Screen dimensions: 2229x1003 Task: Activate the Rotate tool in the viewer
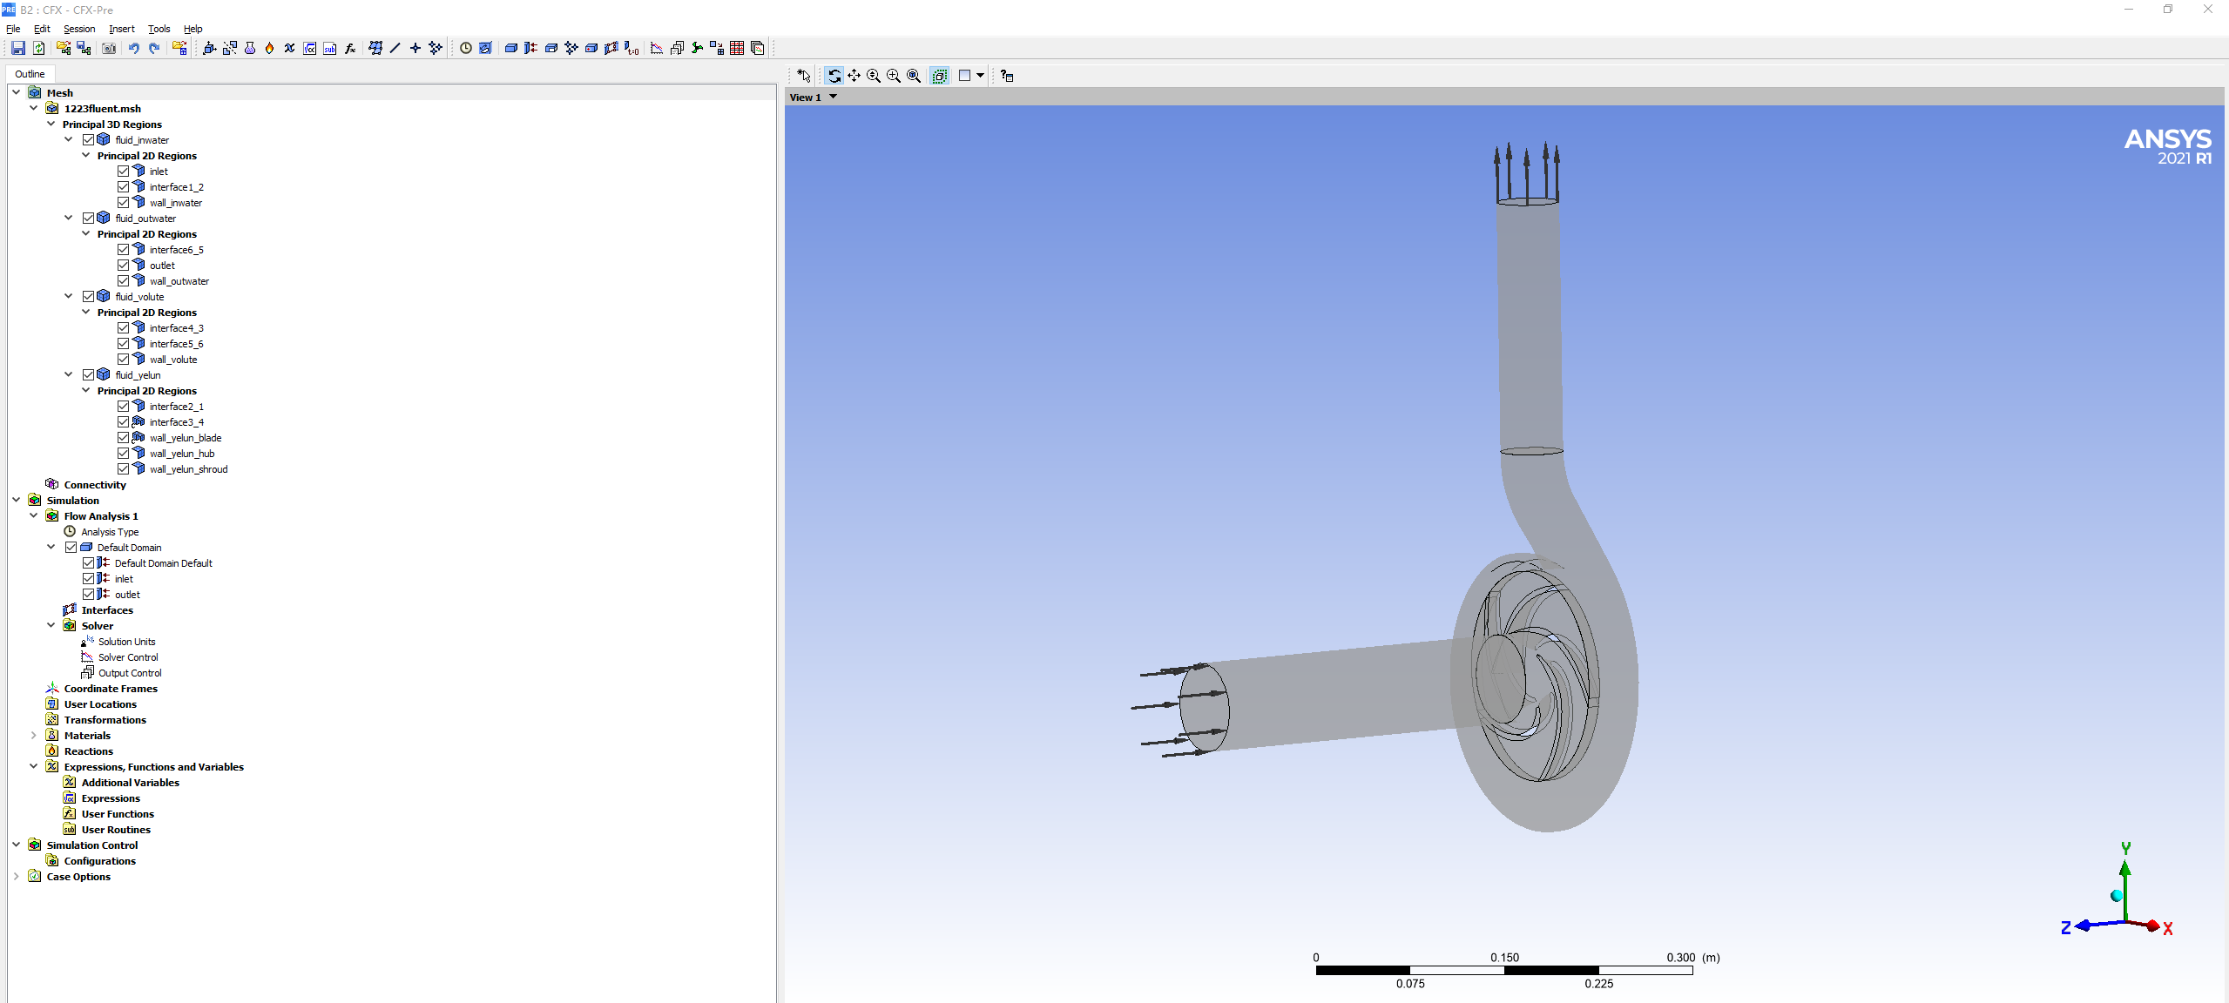point(834,76)
